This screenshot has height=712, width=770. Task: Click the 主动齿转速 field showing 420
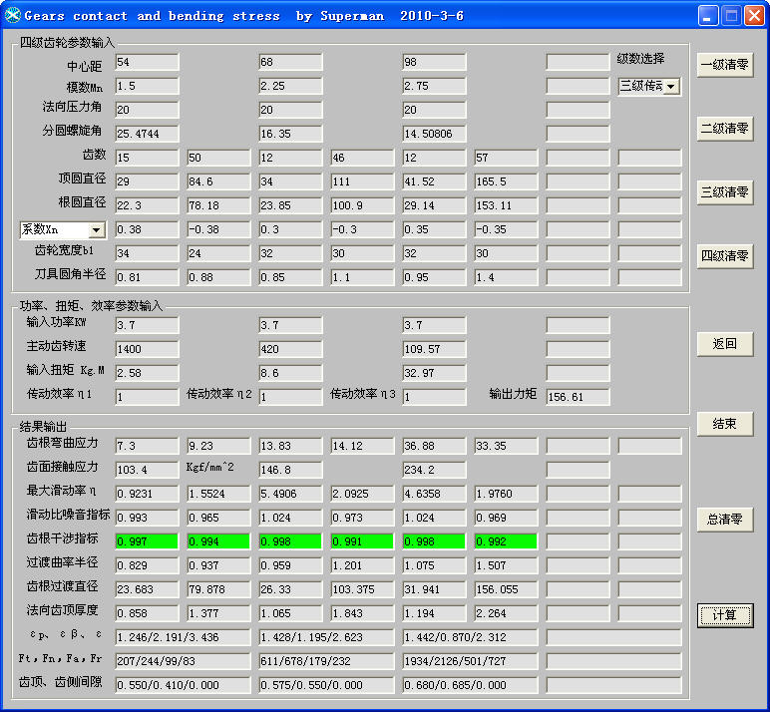[290, 349]
